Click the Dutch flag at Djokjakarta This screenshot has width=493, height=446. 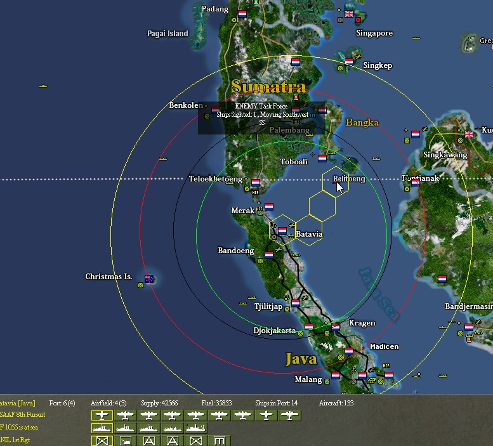[309, 327]
